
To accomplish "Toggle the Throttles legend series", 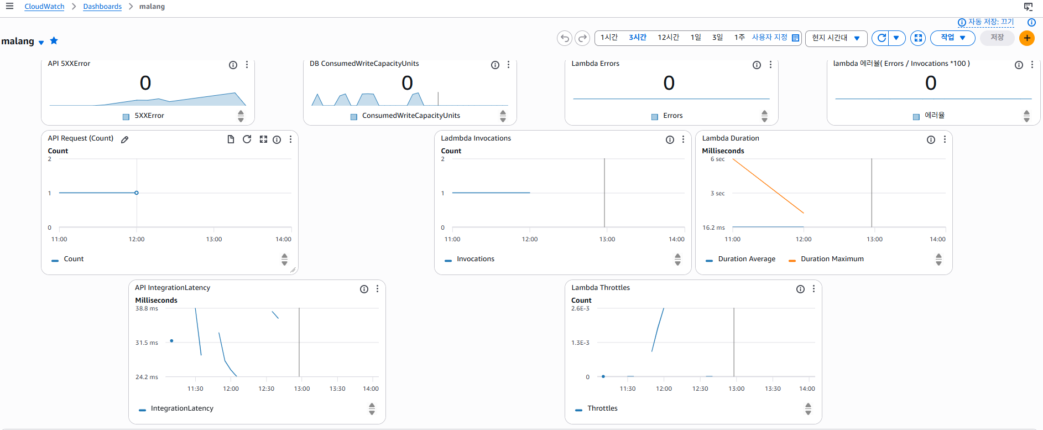I will [x=596, y=408].
